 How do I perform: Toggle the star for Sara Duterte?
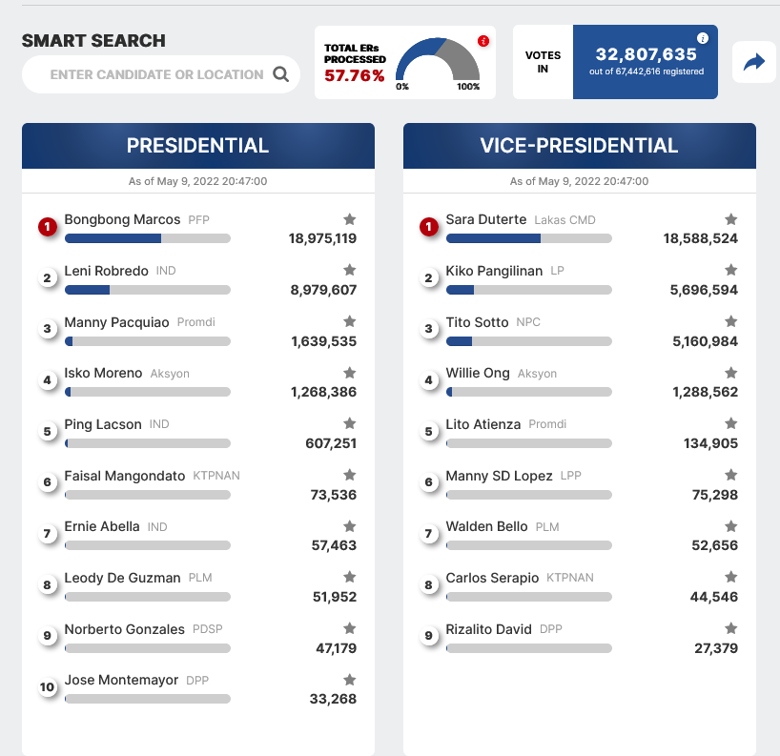point(730,219)
